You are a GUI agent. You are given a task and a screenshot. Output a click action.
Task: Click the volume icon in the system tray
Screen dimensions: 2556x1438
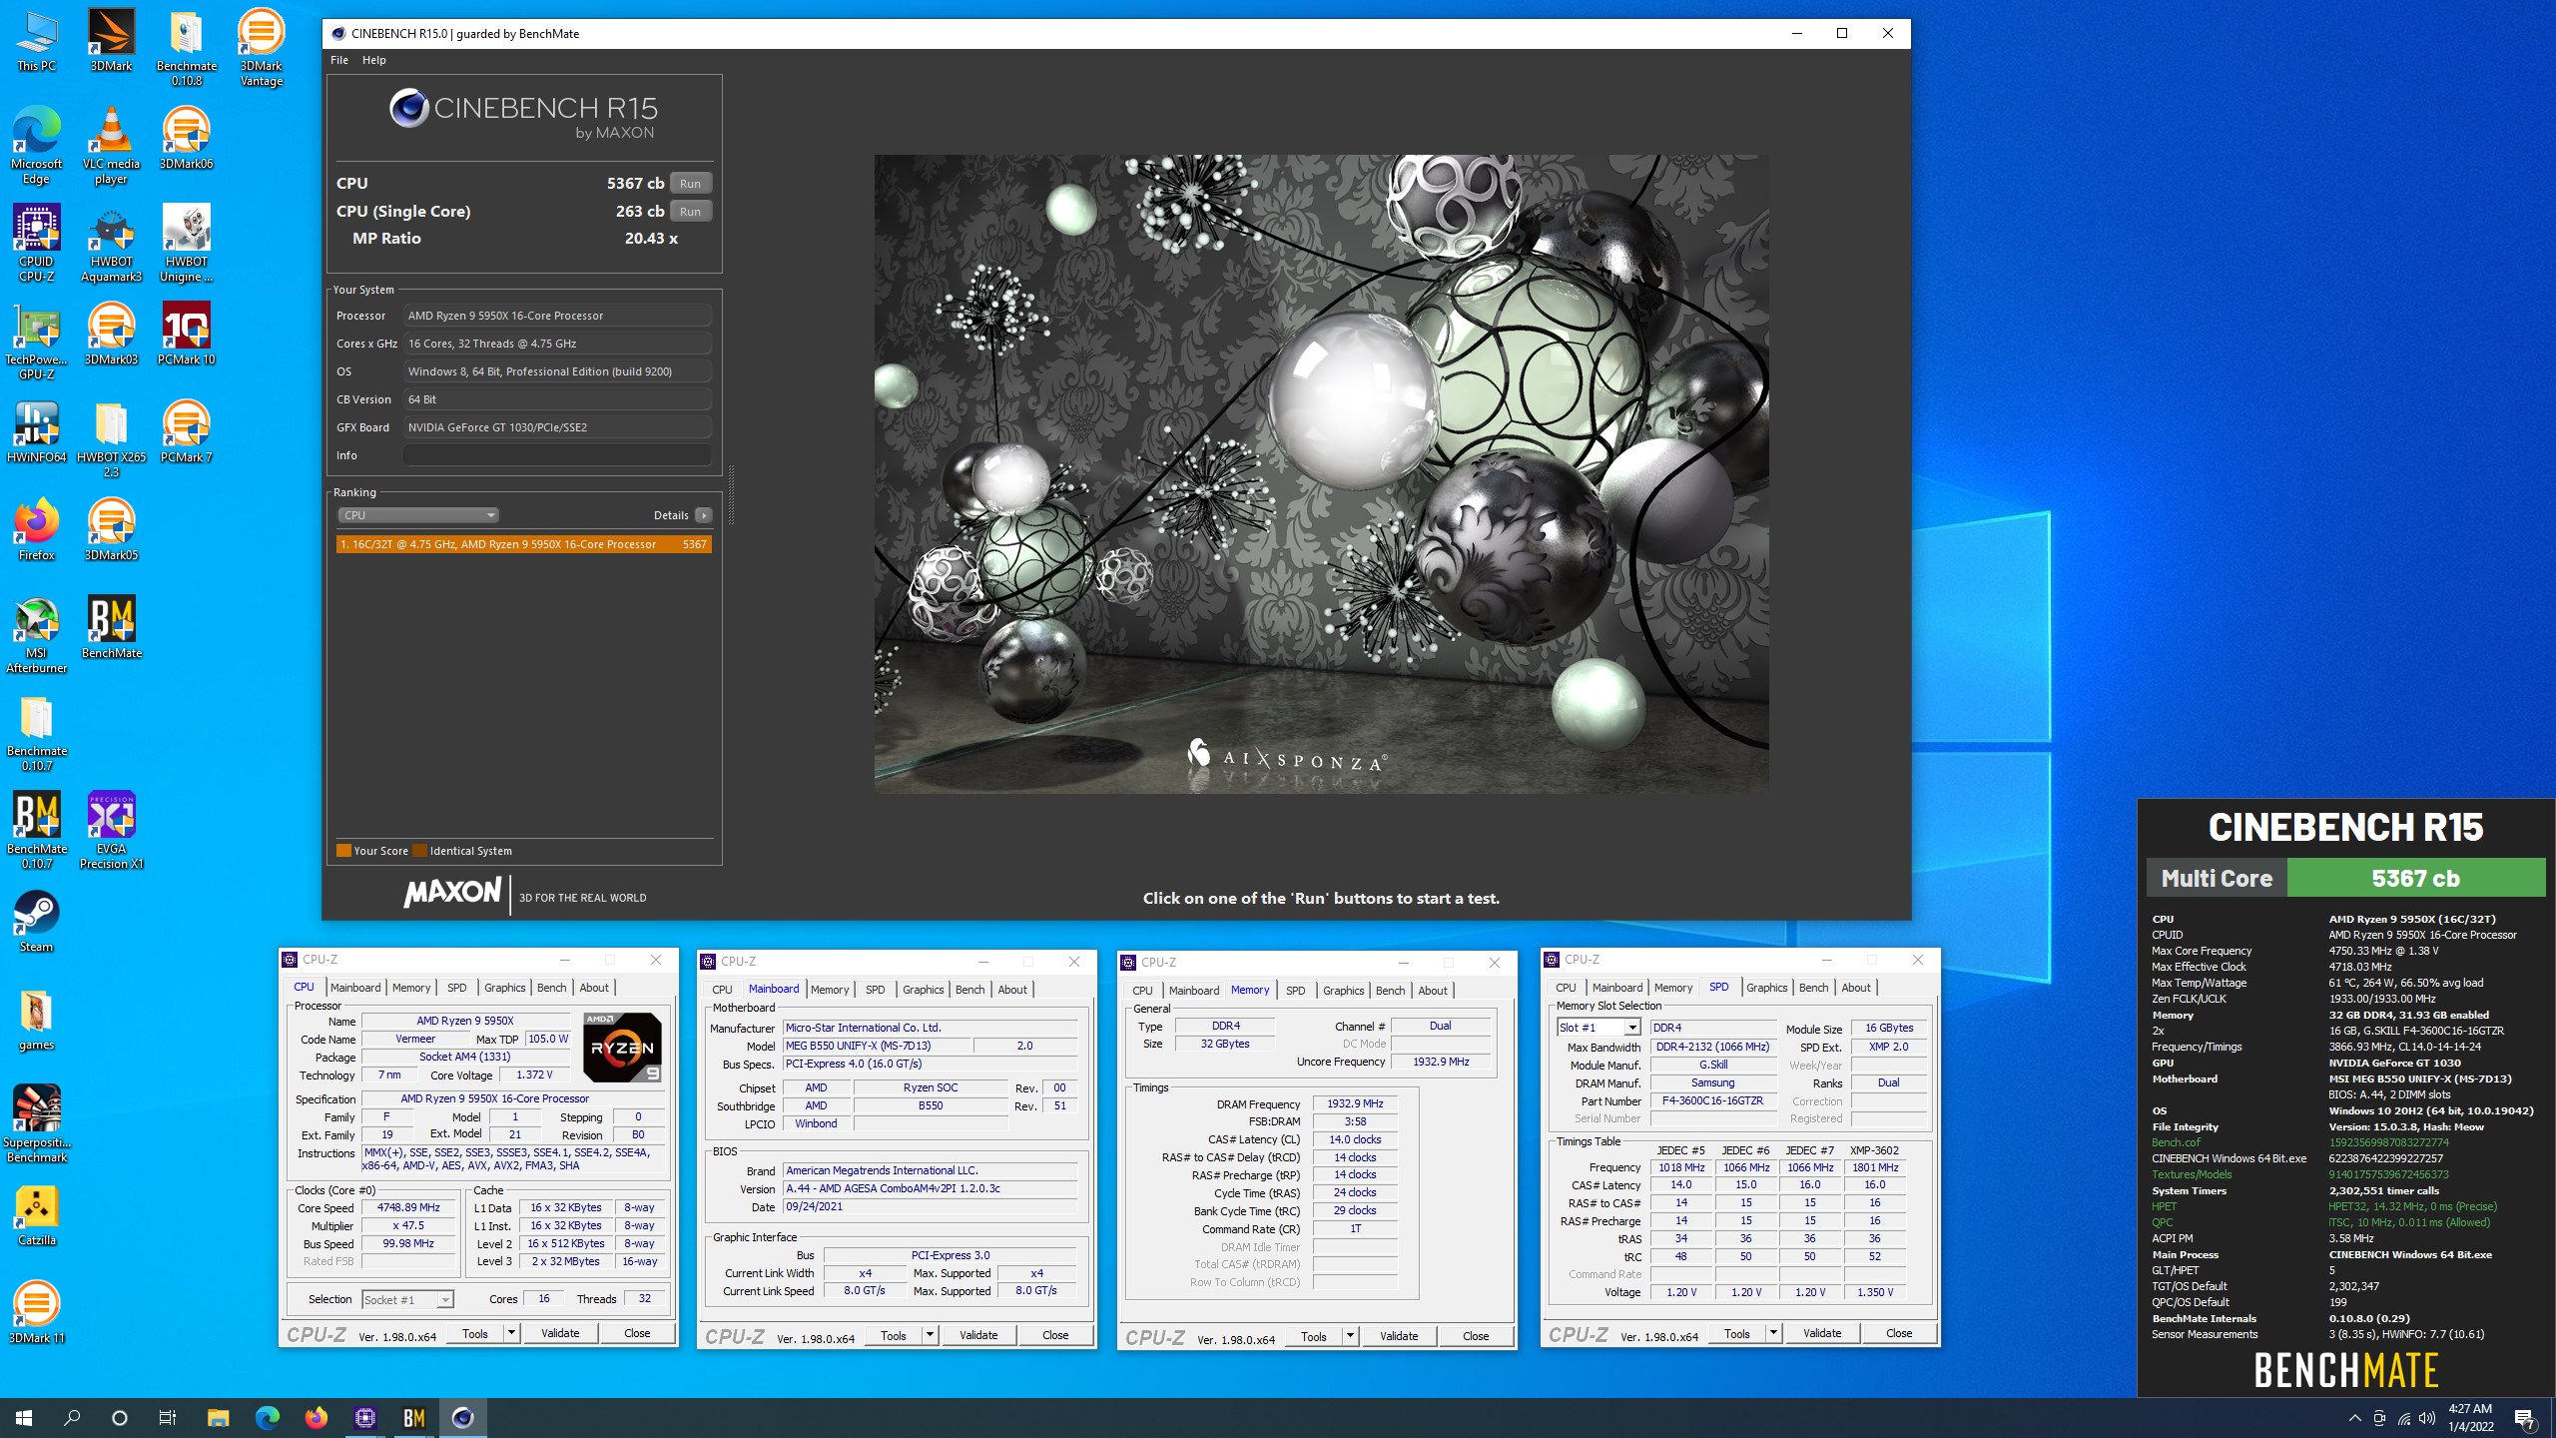point(2428,1418)
